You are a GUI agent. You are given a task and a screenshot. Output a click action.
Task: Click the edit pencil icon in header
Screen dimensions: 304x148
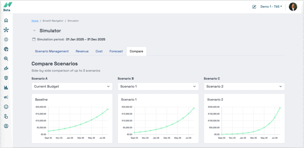coord(254,7)
